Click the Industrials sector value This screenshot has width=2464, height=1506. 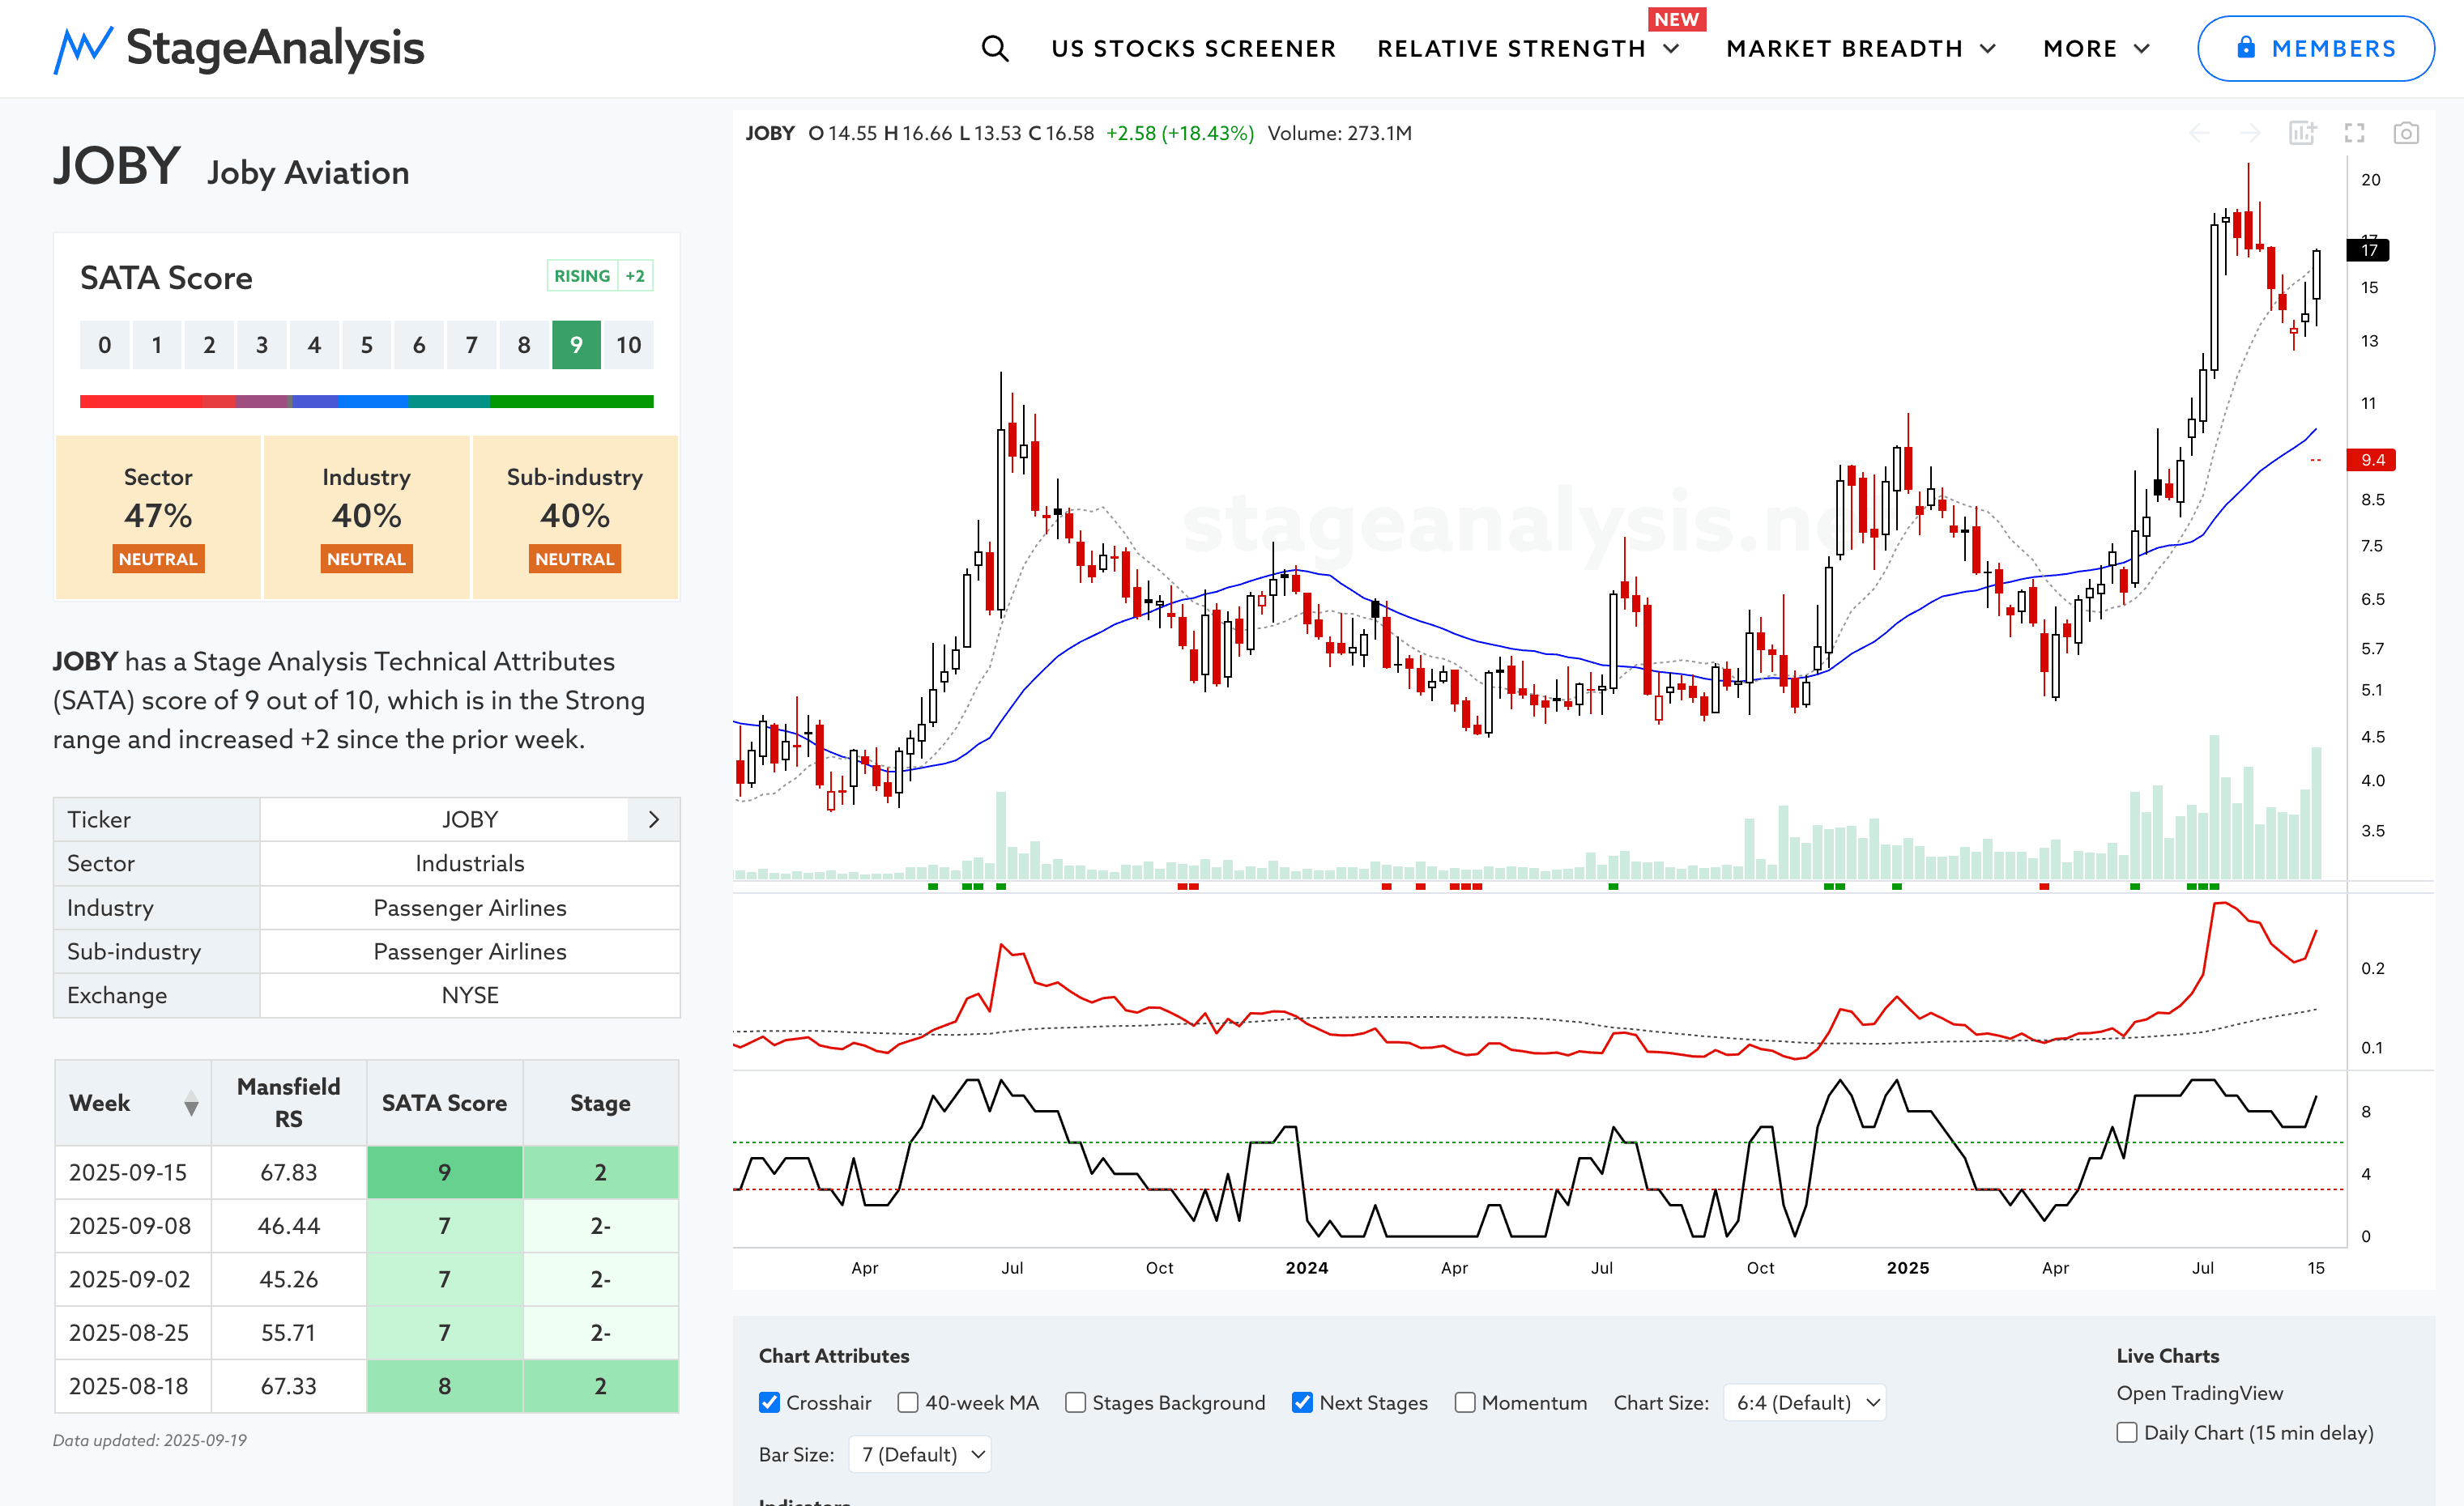(470, 863)
